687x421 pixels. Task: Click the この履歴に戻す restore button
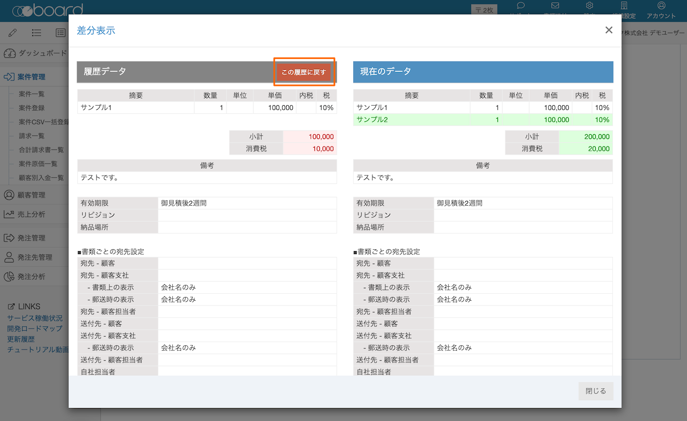coord(304,72)
